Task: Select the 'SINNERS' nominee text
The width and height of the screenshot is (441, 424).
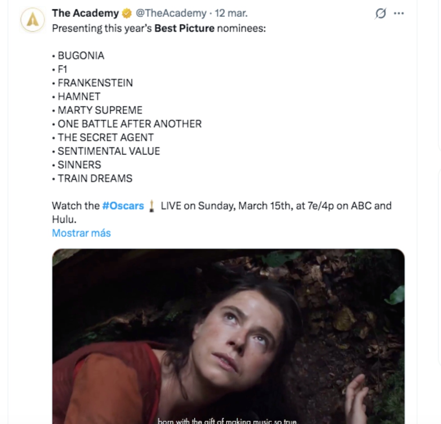Action: coord(79,165)
